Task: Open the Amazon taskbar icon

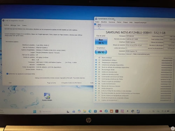Action: (x=127, y=111)
